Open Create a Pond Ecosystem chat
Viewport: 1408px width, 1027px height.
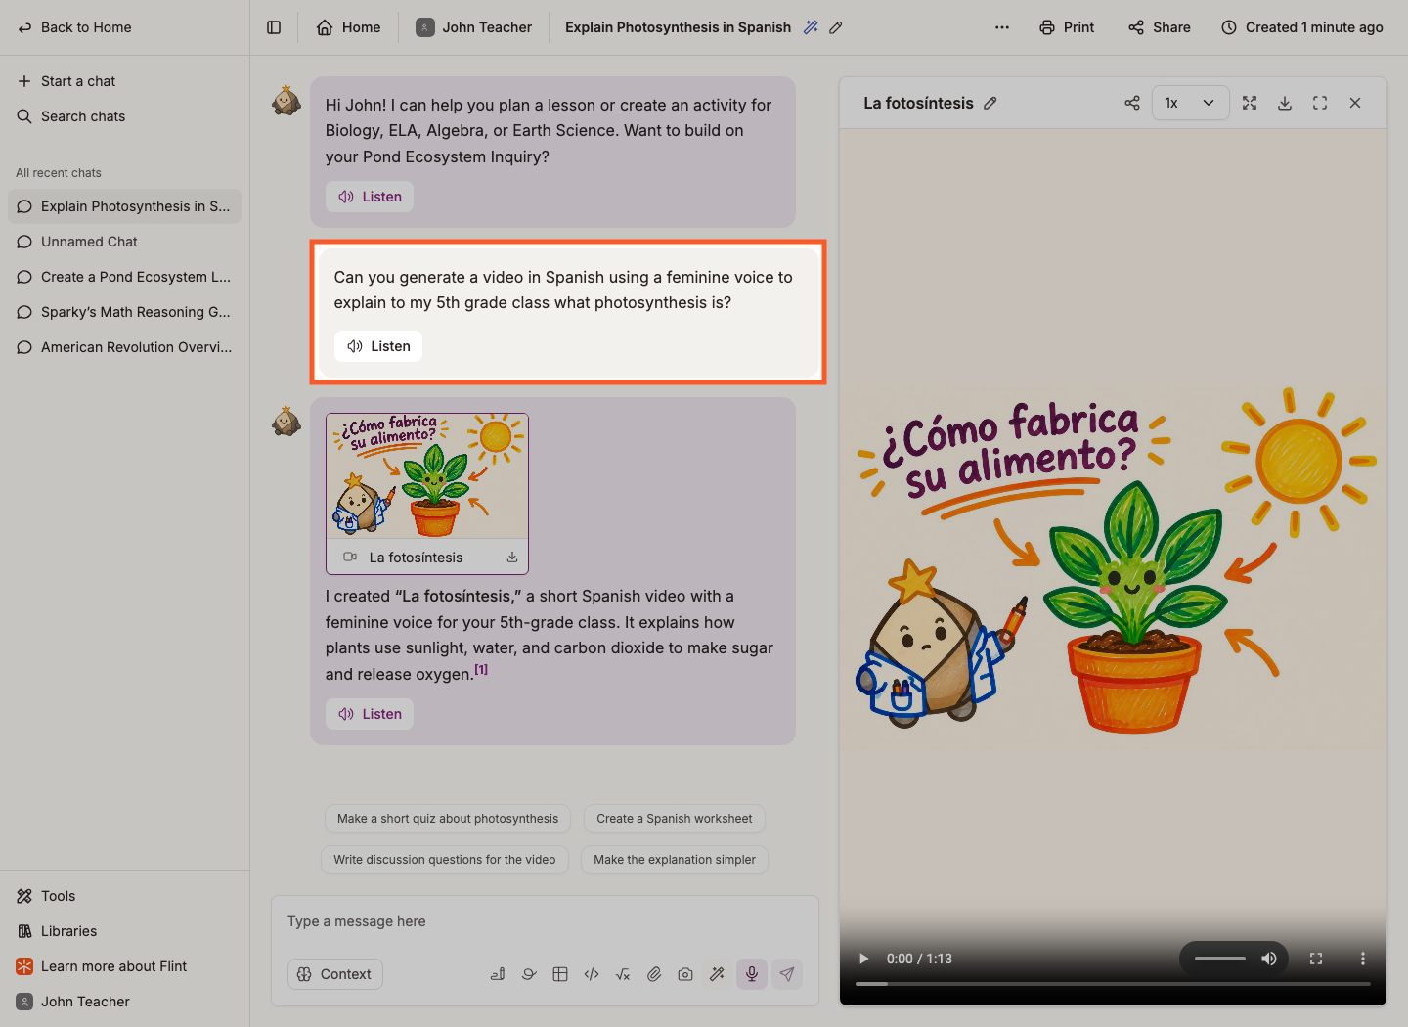(124, 277)
